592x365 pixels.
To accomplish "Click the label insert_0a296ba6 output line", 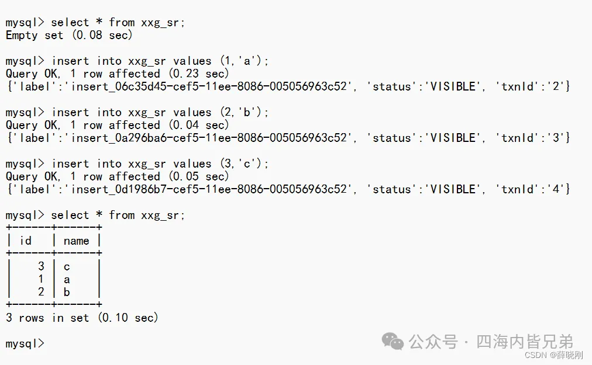I will 287,138.
